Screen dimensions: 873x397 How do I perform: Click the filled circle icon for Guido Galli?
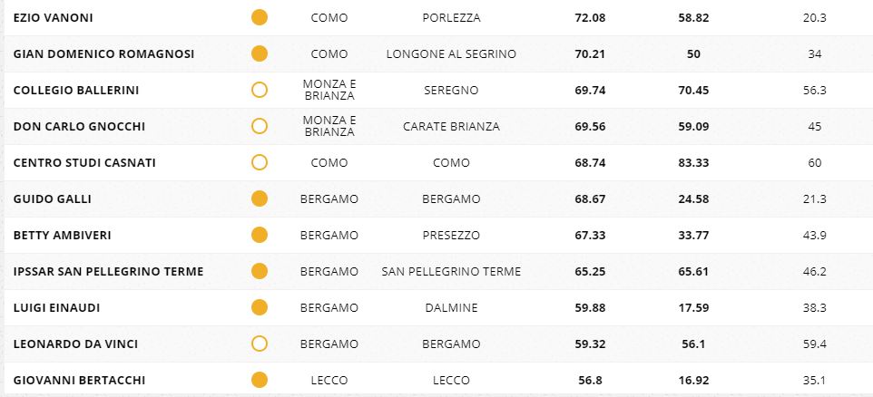pyautogui.click(x=260, y=198)
